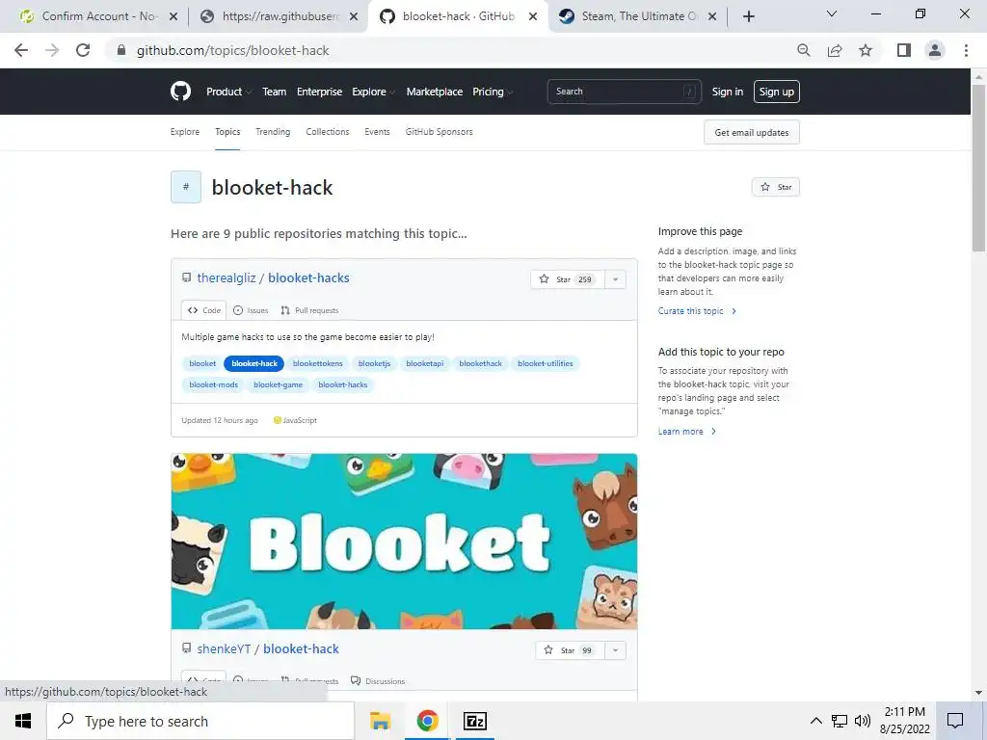Open the Product dropdown menu
Image resolution: width=987 pixels, height=740 pixels.
(228, 92)
